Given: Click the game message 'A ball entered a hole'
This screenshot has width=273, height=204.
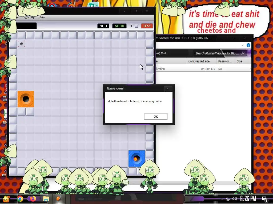Looking at the screenshot, I should [x=135, y=101].
